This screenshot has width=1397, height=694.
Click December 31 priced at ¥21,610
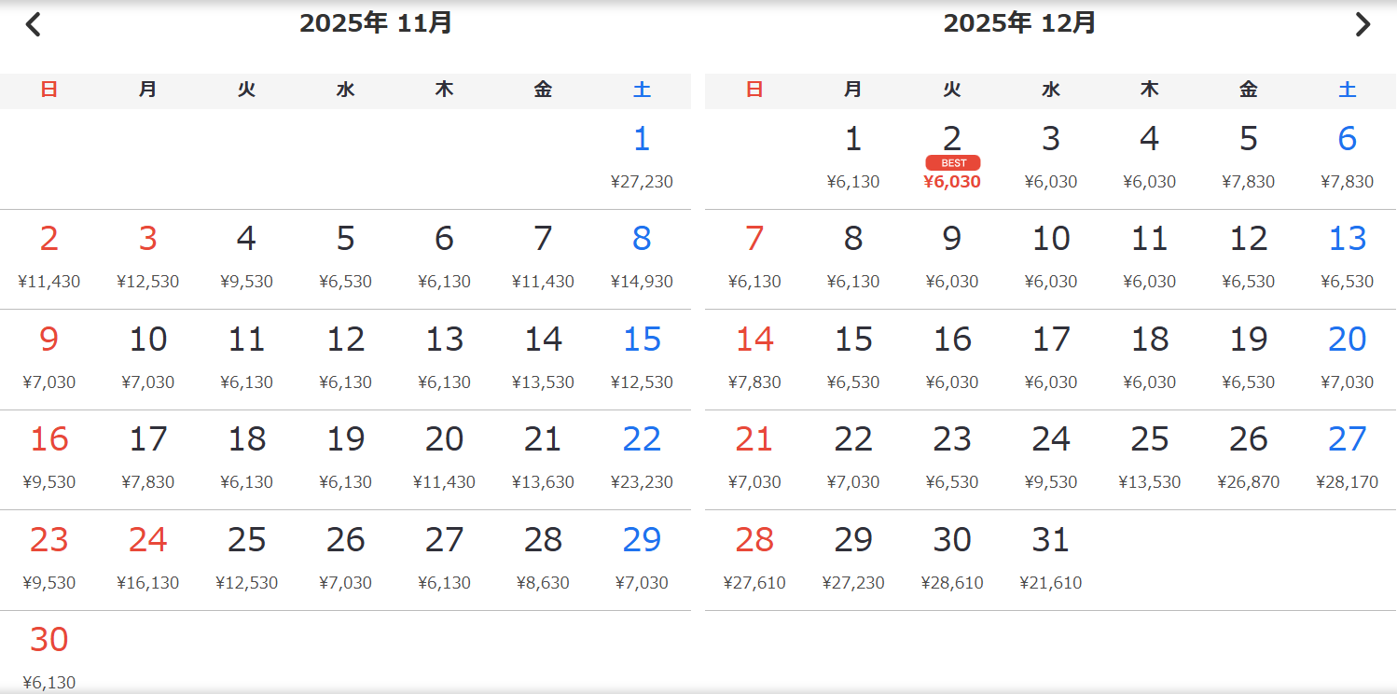point(1051,559)
